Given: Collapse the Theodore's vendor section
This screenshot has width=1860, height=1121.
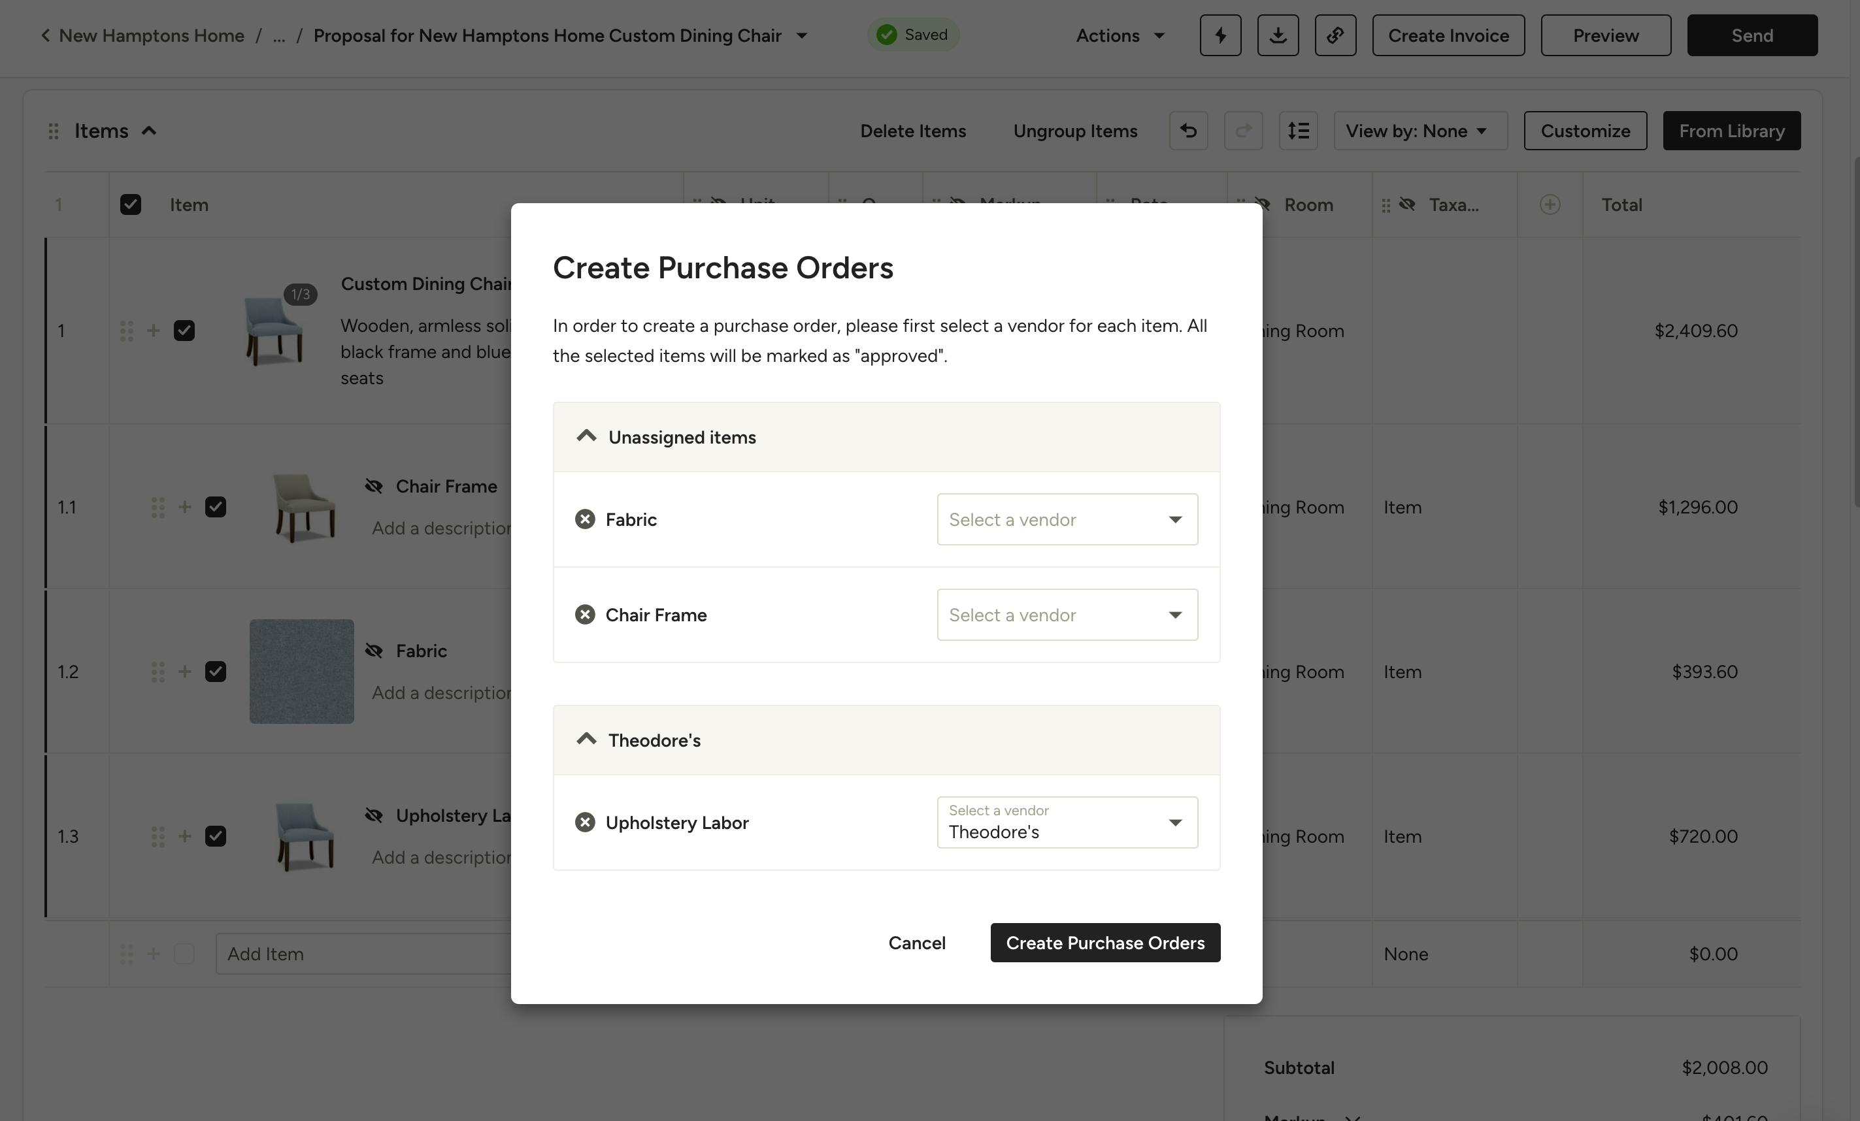Looking at the screenshot, I should tap(586, 740).
